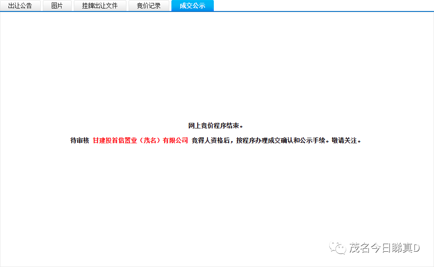Click the 待审核 label before the company name
434x267 pixels.
(x=79, y=141)
